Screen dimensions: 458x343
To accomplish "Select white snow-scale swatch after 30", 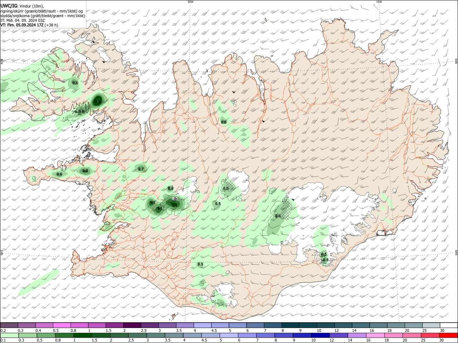I will (449, 325).
